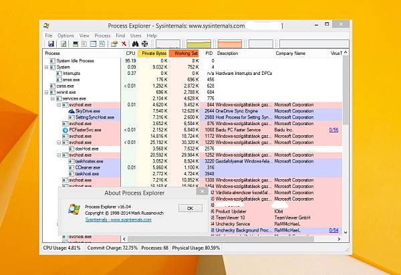Open VirusTotal result 0/54 link

coord(333,230)
